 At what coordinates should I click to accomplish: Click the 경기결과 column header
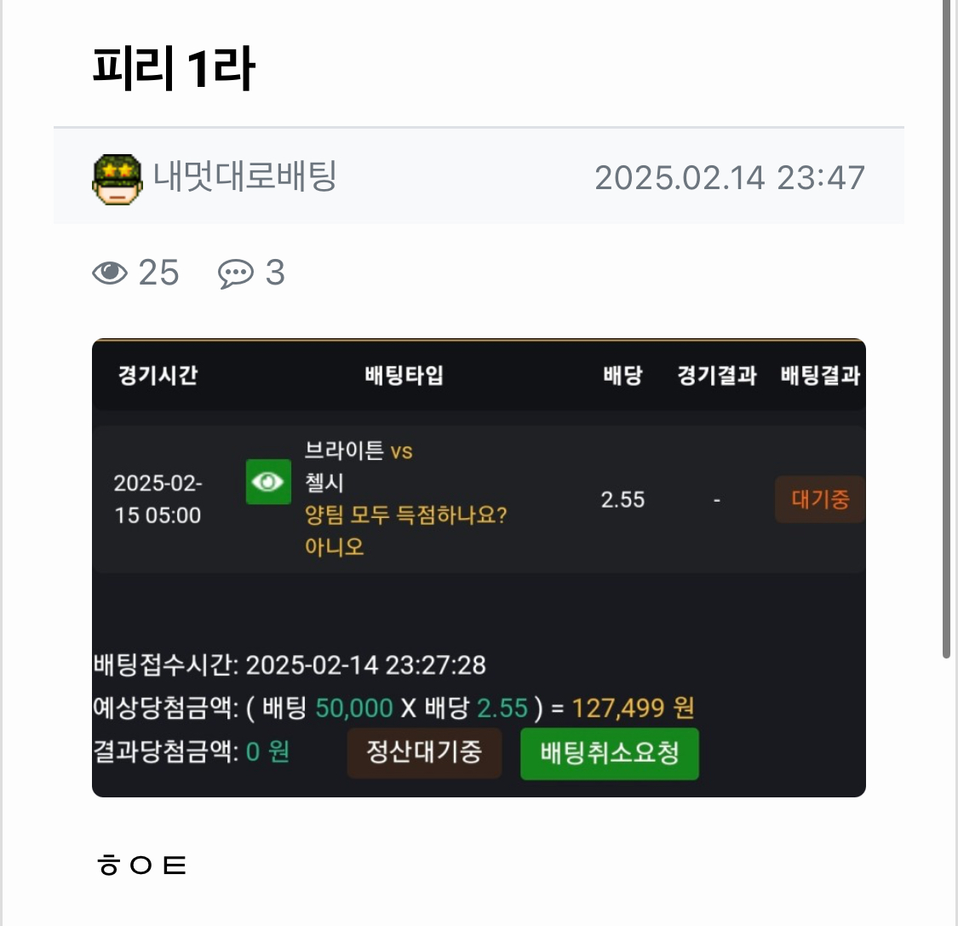(x=717, y=375)
